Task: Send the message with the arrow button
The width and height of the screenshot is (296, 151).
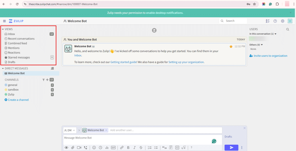Action: pos(232,148)
